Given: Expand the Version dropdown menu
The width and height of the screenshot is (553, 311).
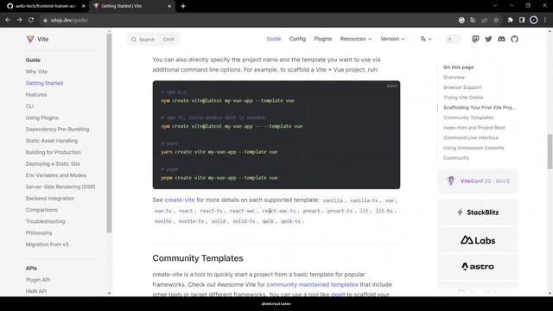Looking at the screenshot, I should (392, 39).
